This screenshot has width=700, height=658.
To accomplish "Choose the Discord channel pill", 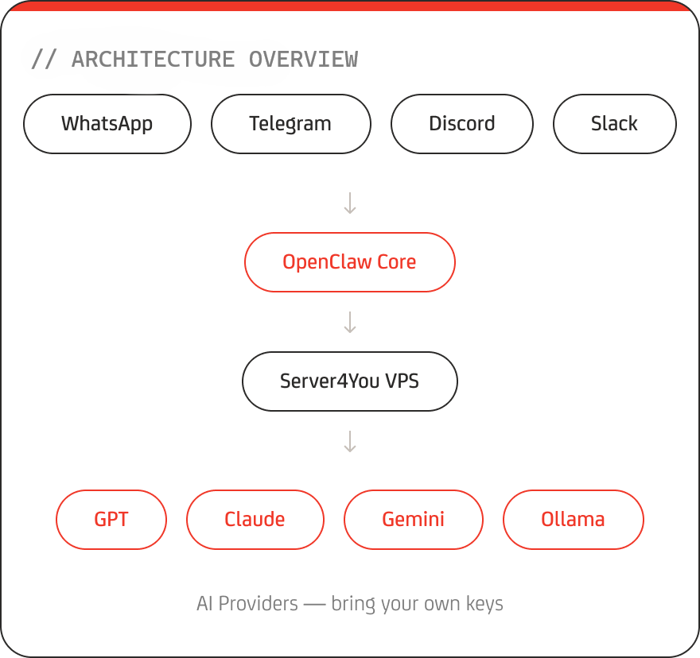I will click(x=461, y=124).
